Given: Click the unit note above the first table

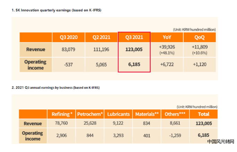Looking at the screenshot, I should (194, 30).
